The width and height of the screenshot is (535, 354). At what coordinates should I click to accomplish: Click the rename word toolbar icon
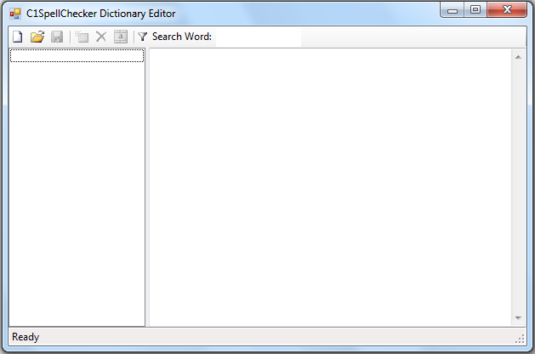coord(121,37)
